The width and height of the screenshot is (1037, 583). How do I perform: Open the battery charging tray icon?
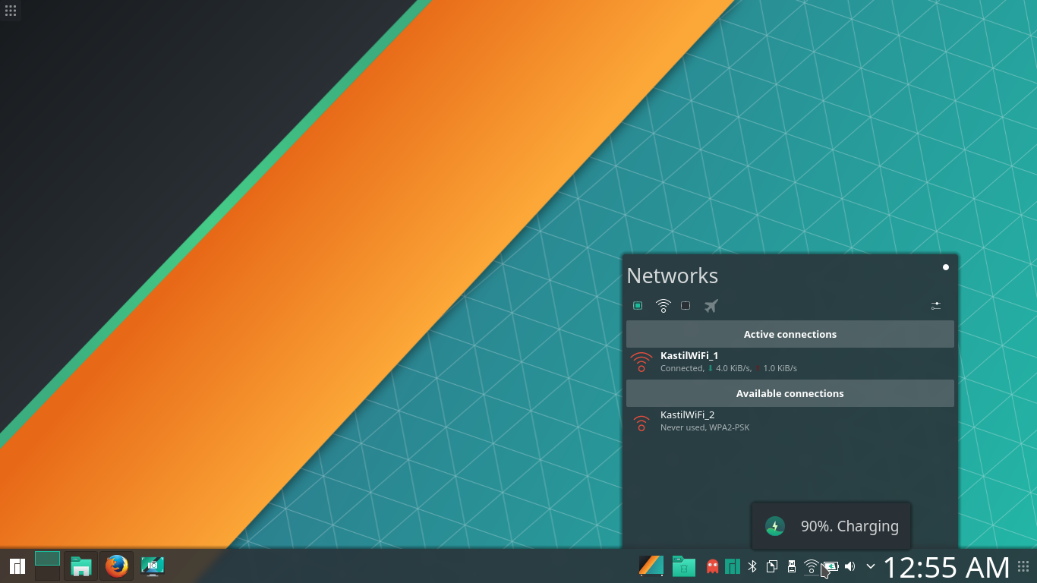point(831,566)
